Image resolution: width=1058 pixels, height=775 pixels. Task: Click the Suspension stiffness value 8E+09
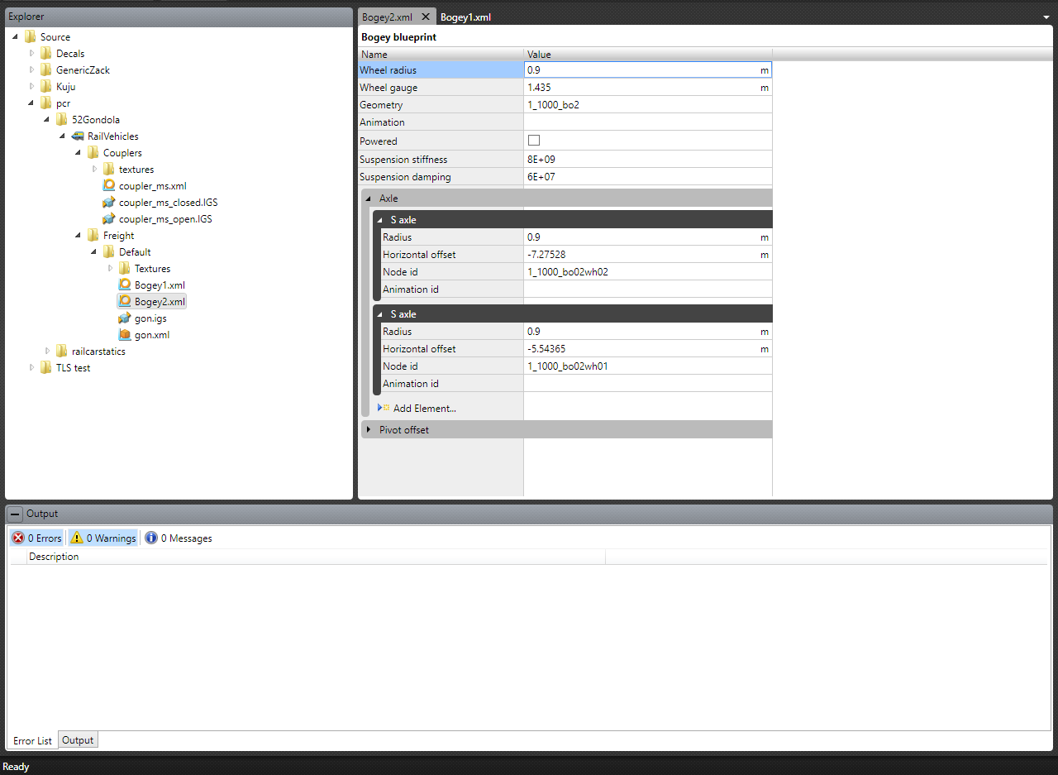(648, 159)
